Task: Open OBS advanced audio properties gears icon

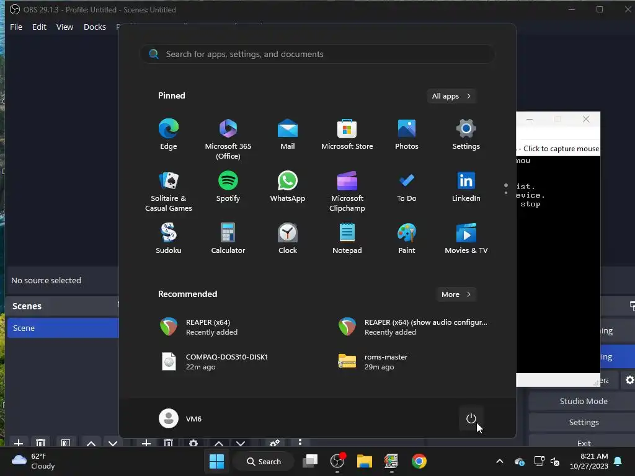Action: pyautogui.click(x=275, y=443)
